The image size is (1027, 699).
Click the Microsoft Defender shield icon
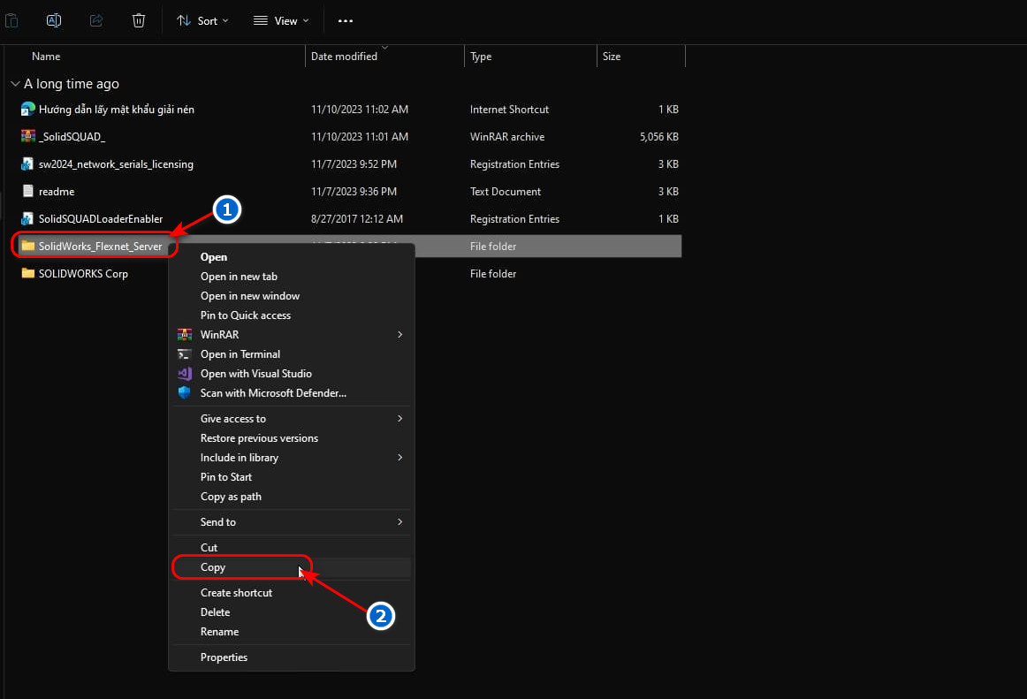pyautogui.click(x=184, y=392)
